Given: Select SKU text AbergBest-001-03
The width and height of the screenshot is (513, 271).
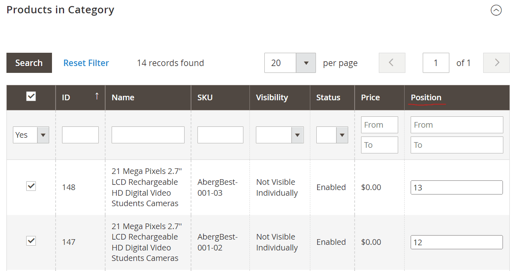Looking at the screenshot, I should 218,187.
